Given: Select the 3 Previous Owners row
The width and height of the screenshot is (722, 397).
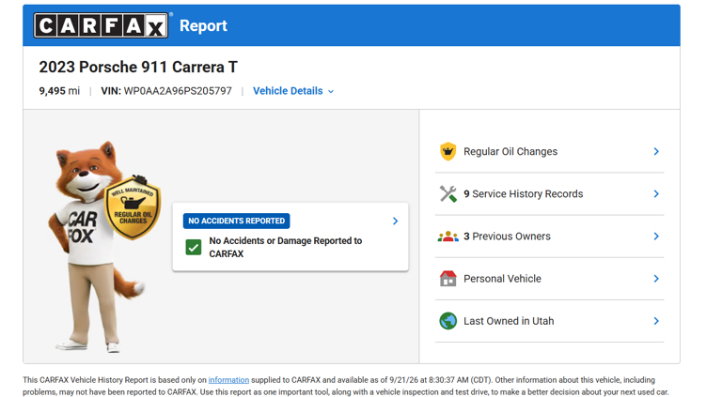Looking at the screenshot, I should click(x=549, y=237).
